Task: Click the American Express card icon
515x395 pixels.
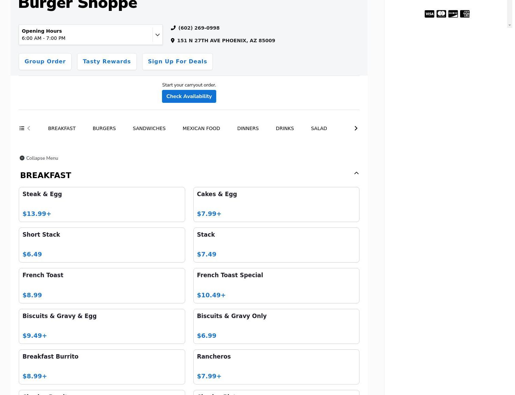Action: click(465, 14)
